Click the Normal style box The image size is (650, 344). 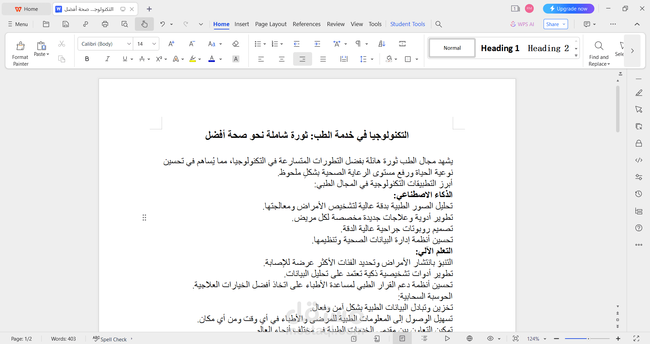452,48
